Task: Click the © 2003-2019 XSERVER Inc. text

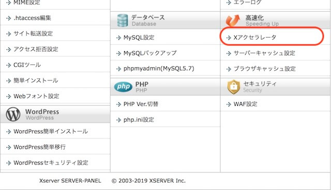Action: click(148, 181)
